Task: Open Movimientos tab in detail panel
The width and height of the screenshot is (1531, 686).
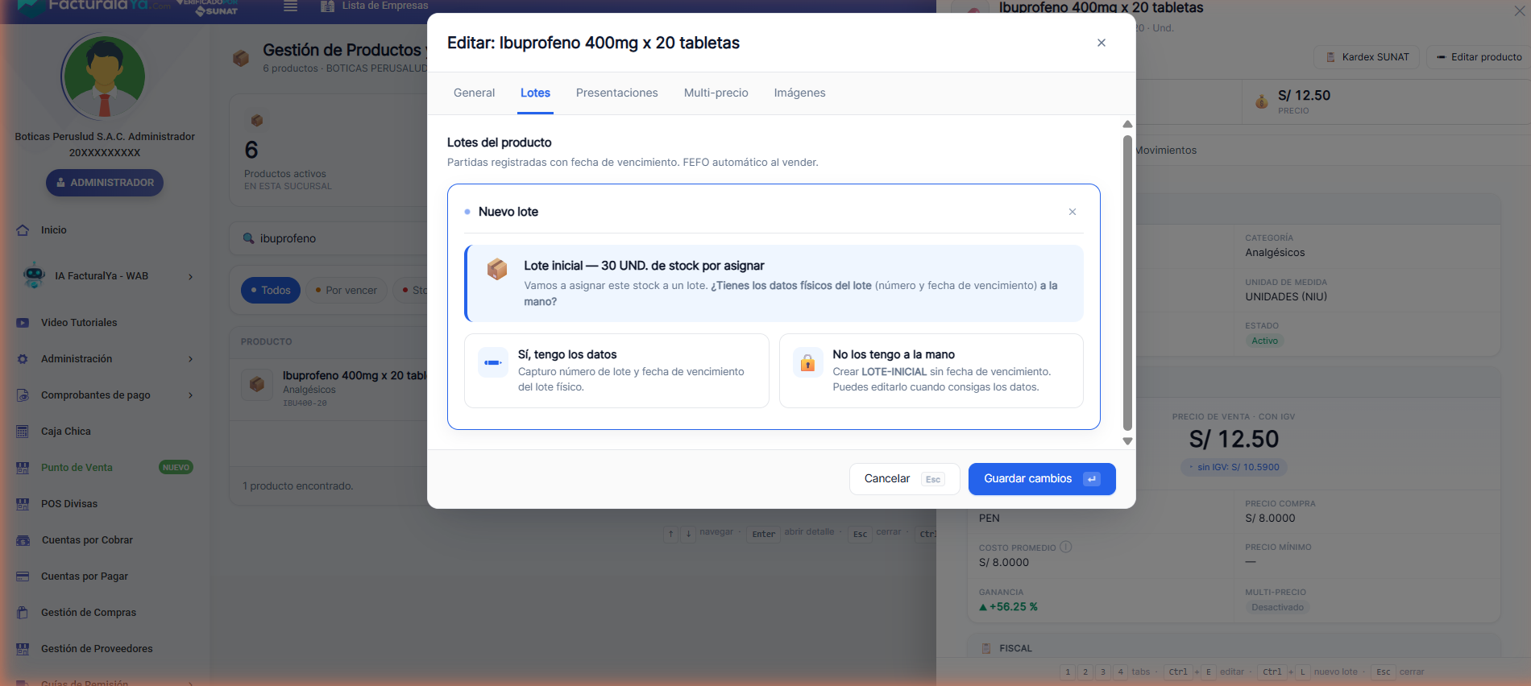Action: pos(1165,151)
